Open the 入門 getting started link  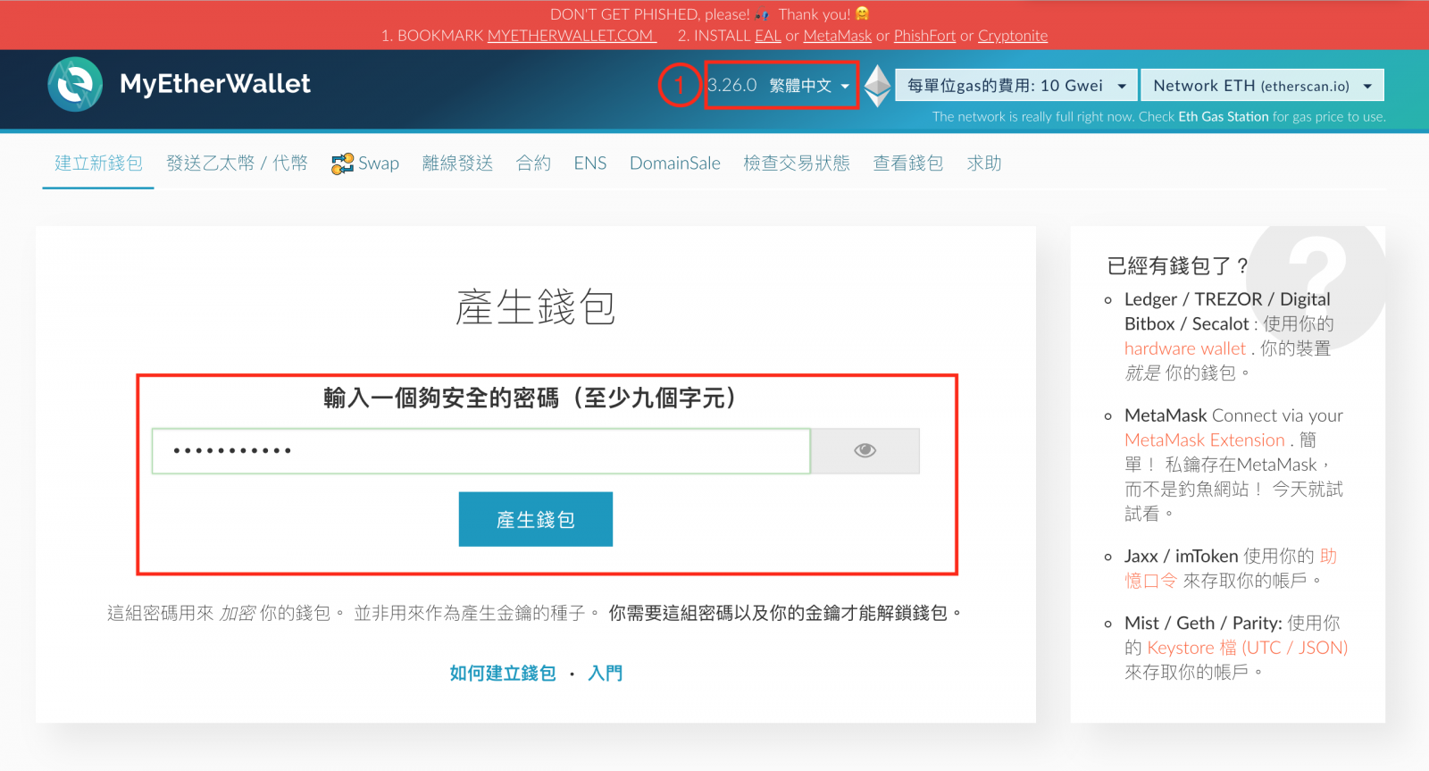point(606,673)
